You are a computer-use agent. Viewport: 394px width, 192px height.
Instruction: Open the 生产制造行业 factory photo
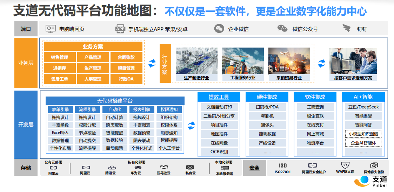(x=196, y=61)
